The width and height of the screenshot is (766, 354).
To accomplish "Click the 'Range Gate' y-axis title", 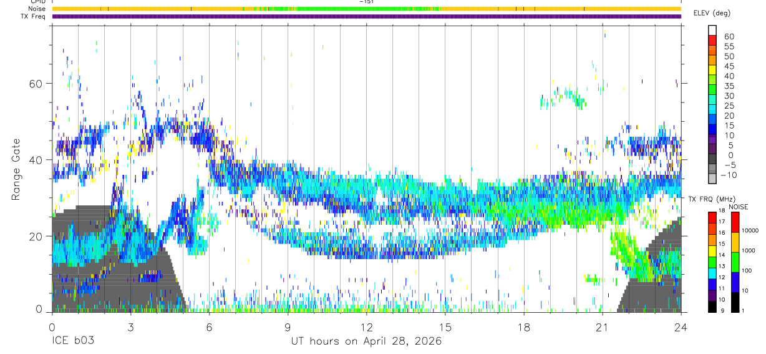I will (16, 169).
